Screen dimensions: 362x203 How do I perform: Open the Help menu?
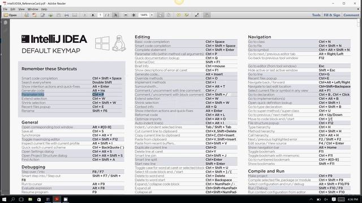point(44,9)
